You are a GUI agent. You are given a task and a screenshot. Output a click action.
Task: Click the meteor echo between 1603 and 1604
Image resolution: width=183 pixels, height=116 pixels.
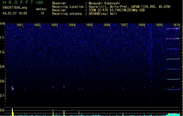click(x=64, y=86)
